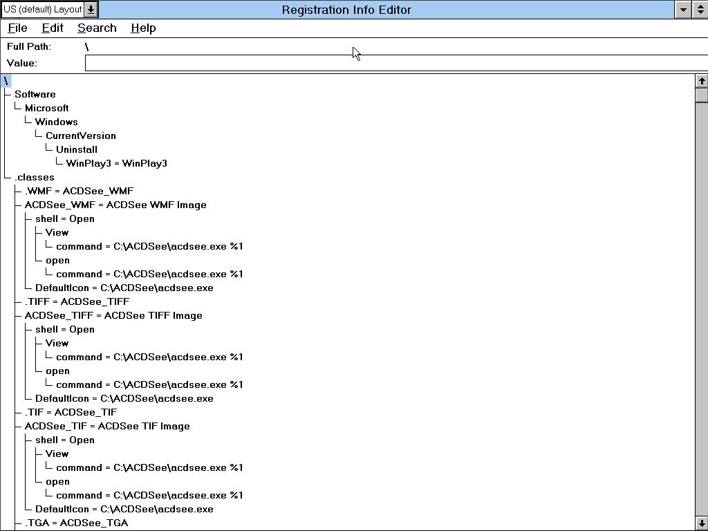Click the Value input field
Viewport: 708px width, 531px height.
pos(394,63)
